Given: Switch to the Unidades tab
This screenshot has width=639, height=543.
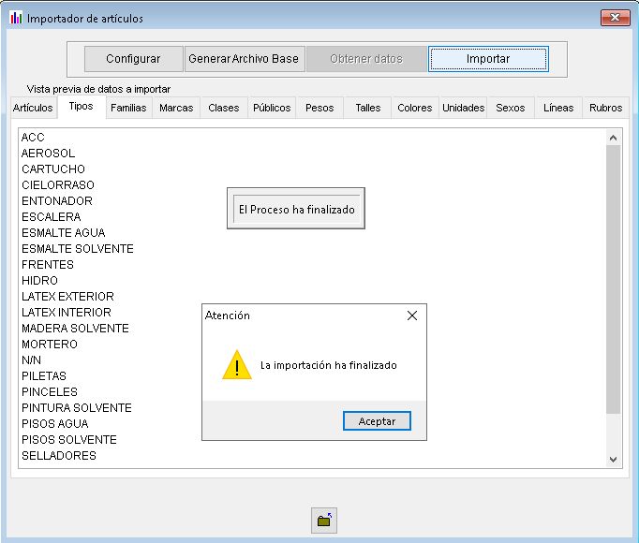Looking at the screenshot, I should (x=463, y=108).
